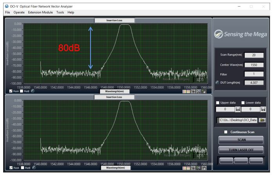272x176 pixels.
Task: Click the TURN LASER OFF button
Action: click(x=241, y=150)
